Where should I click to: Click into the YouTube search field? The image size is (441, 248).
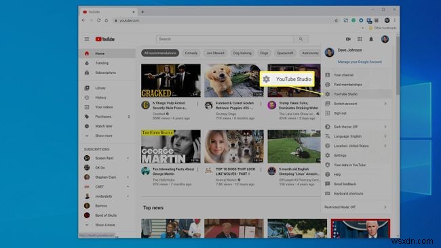coord(225,39)
